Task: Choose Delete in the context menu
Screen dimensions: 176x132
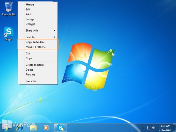Action: click(x=38, y=70)
